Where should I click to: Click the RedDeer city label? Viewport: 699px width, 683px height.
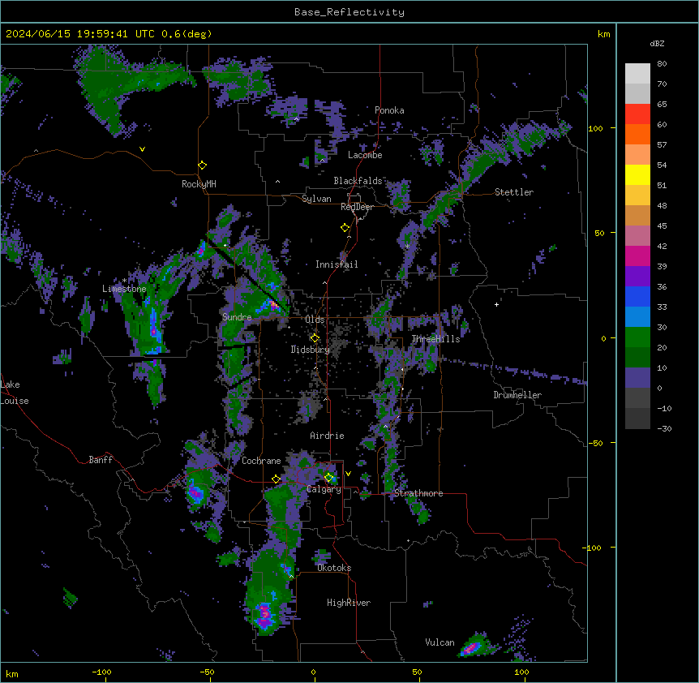(x=357, y=207)
